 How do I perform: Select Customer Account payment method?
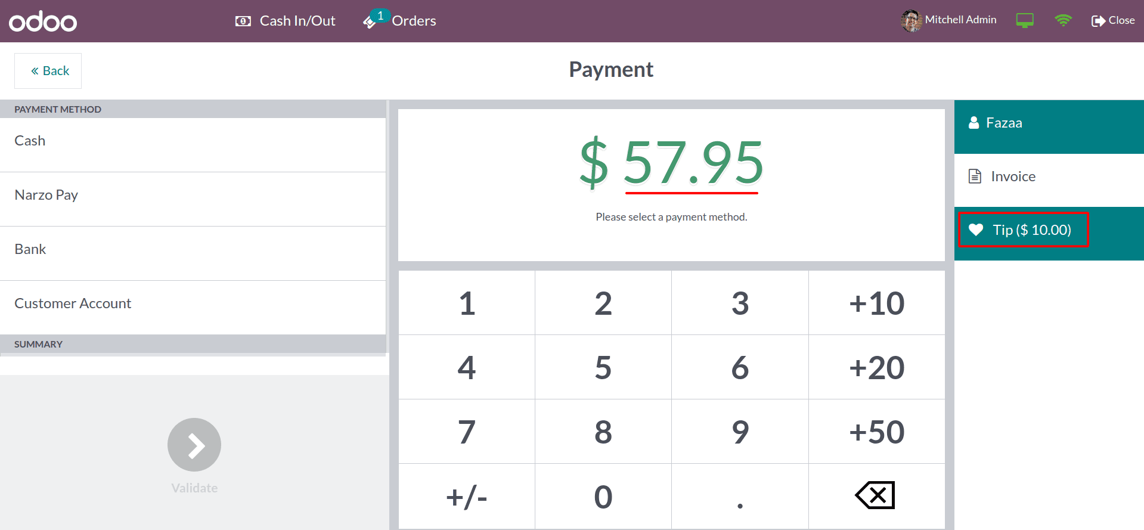(x=193, y=304)
